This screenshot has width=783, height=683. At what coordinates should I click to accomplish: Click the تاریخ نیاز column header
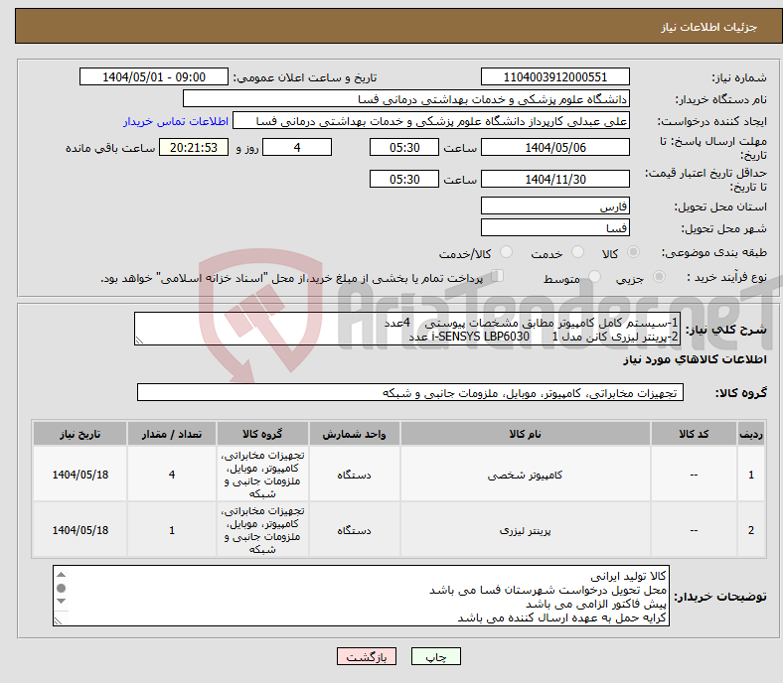click(79, 434)
